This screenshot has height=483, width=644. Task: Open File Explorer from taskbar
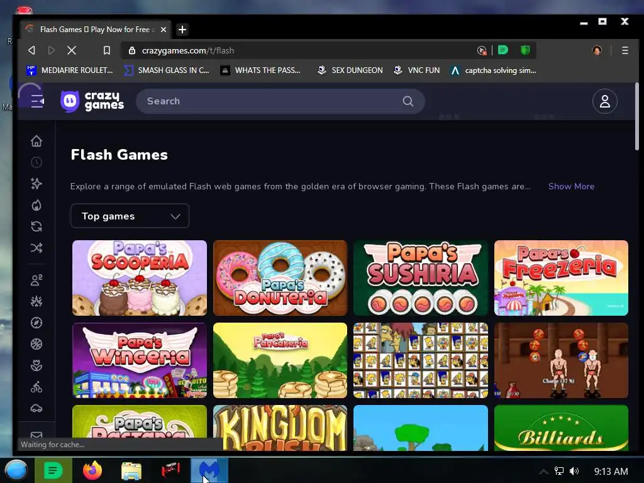(131, 470)
